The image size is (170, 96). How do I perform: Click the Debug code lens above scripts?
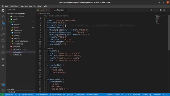pyautogui.click(x=50, y=49)
